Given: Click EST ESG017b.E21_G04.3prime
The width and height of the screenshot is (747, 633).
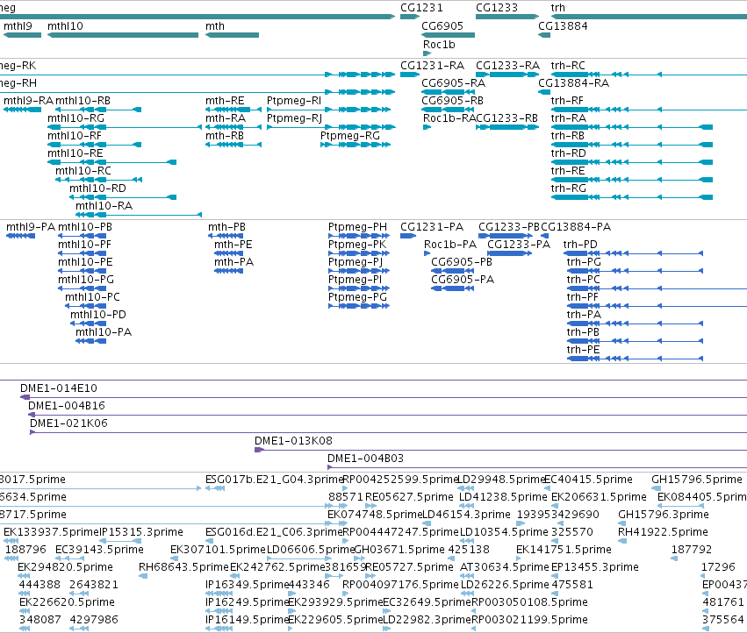Looking at the screenshot, I should click(x=275, y=480).
